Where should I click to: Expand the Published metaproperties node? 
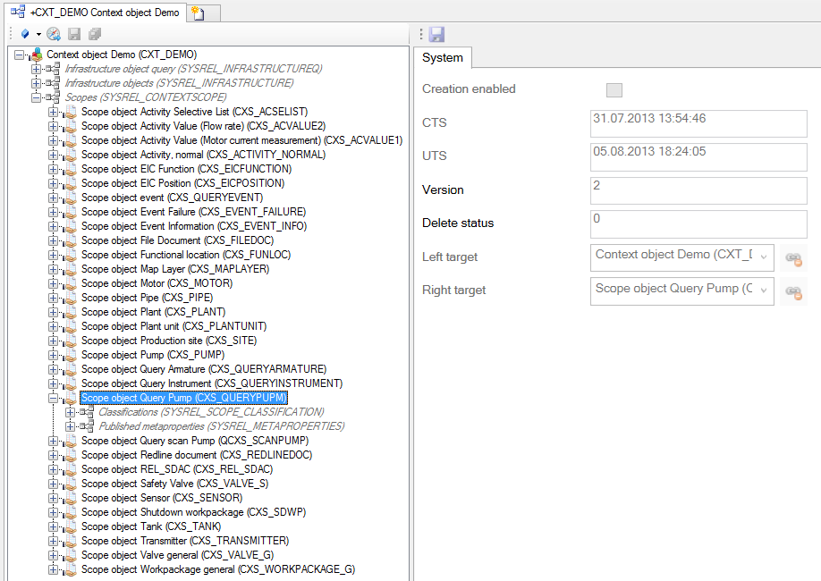(71, 426)
